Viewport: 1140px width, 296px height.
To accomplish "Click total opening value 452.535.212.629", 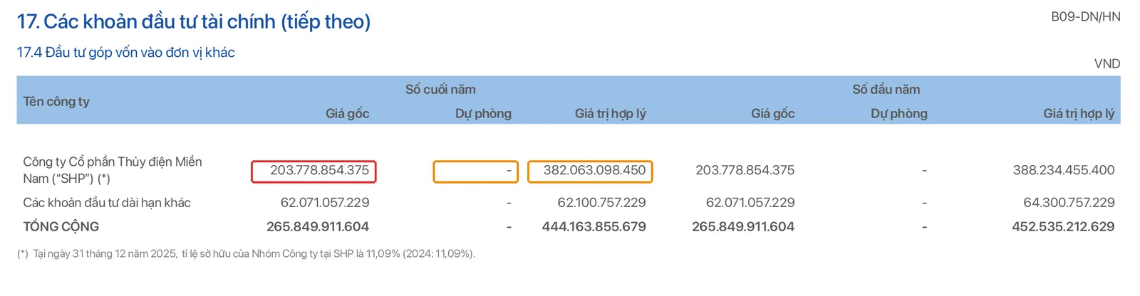I will [1063, 227].
